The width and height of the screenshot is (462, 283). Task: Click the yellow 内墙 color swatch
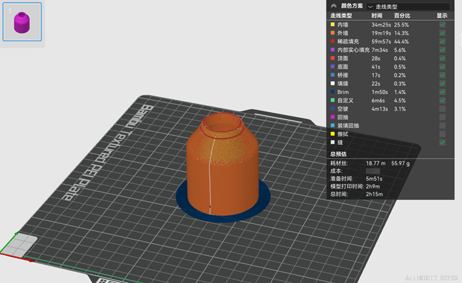332,25
